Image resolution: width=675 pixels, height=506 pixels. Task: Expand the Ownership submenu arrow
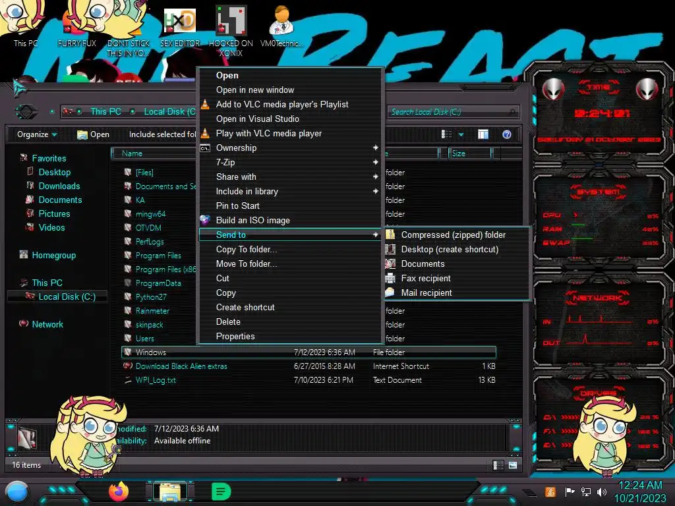tap(375, 148)
